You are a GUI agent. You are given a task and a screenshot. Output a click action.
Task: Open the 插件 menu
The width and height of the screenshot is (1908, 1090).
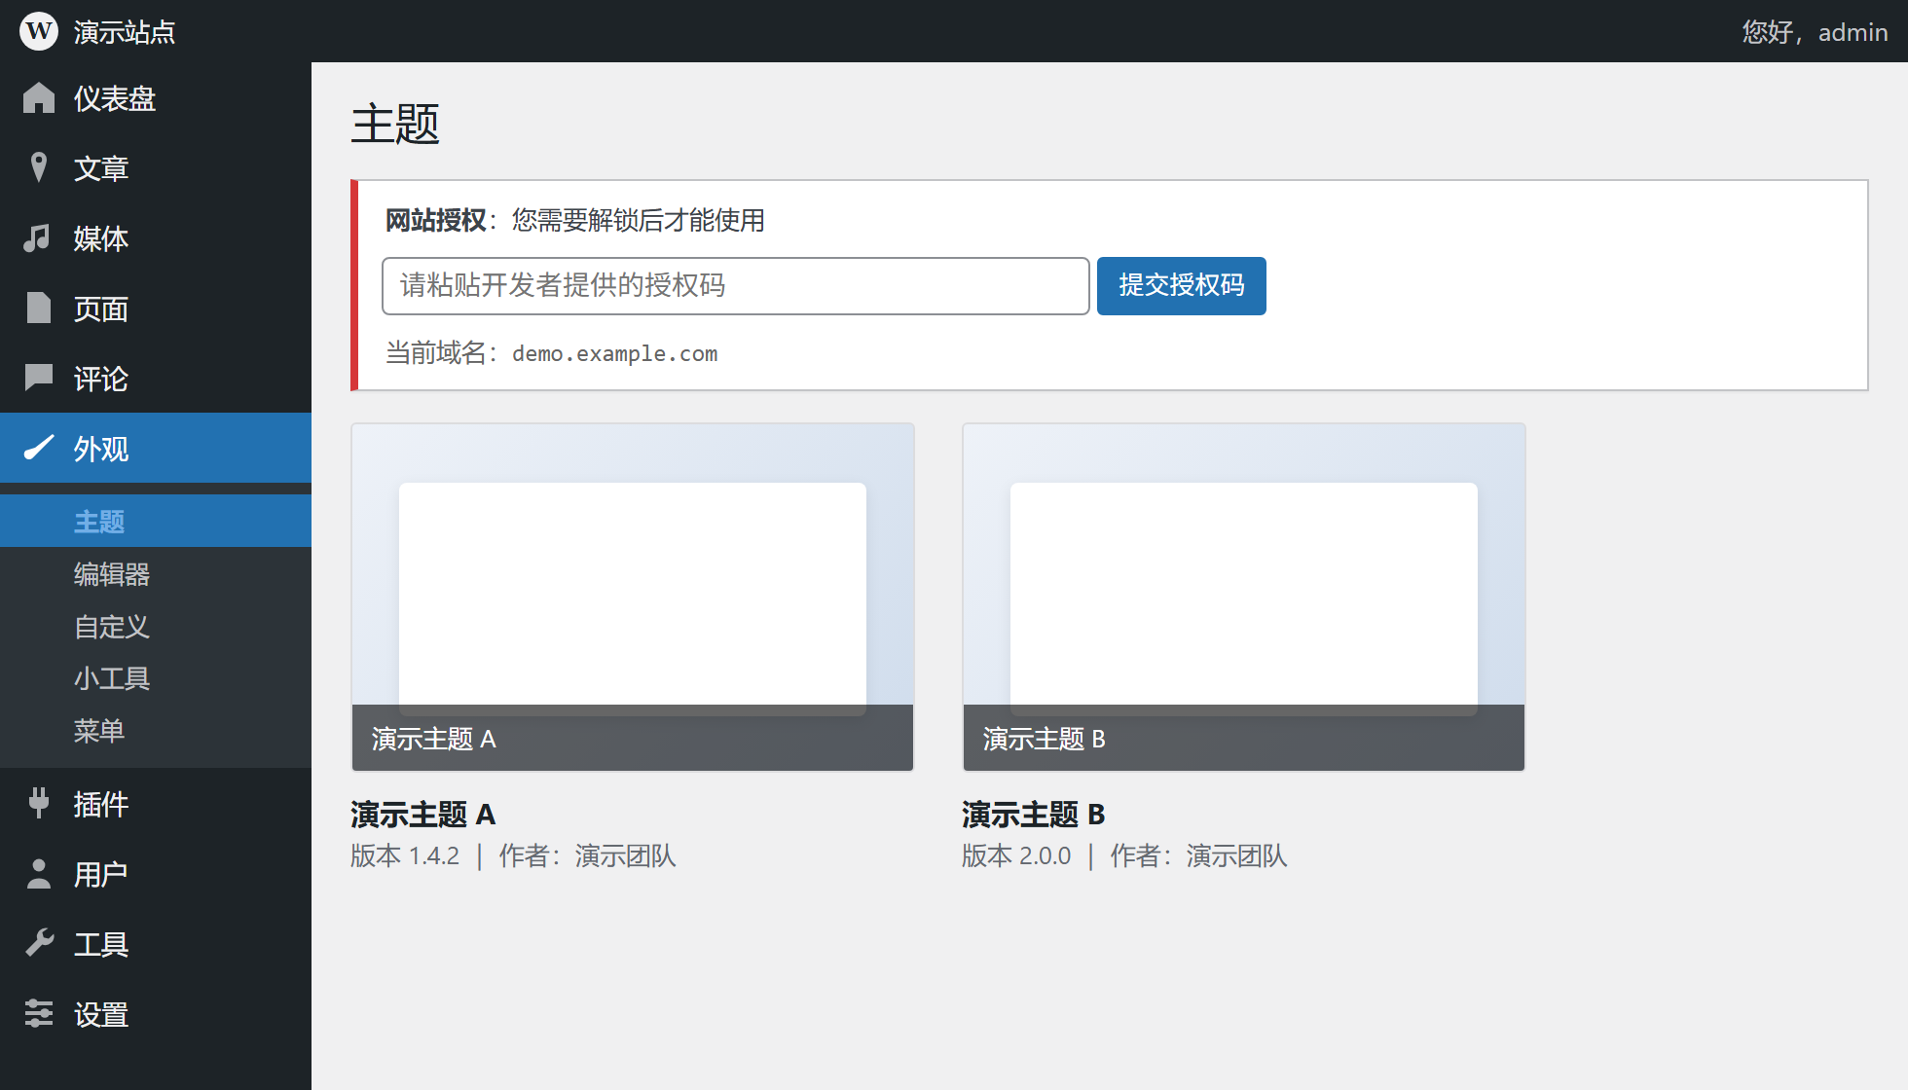pyautogui.click(x=156, y=803)
